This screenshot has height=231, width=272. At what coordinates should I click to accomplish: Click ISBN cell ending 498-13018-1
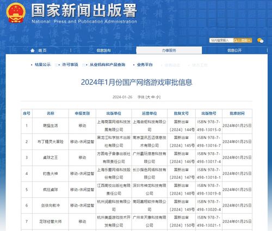click(209, 173)
